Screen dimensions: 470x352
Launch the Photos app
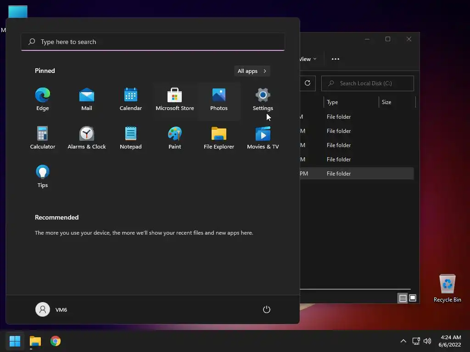(219, 99)
